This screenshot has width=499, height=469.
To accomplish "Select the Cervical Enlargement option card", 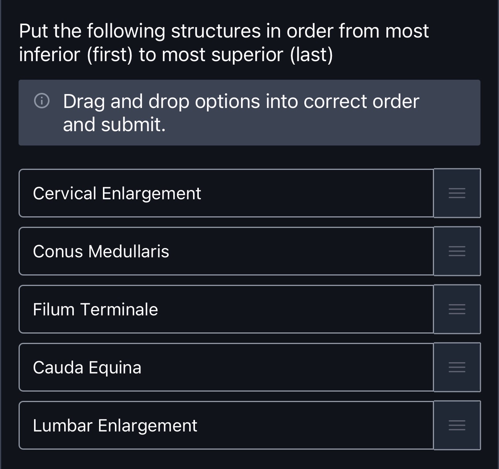I will [226, 193].
